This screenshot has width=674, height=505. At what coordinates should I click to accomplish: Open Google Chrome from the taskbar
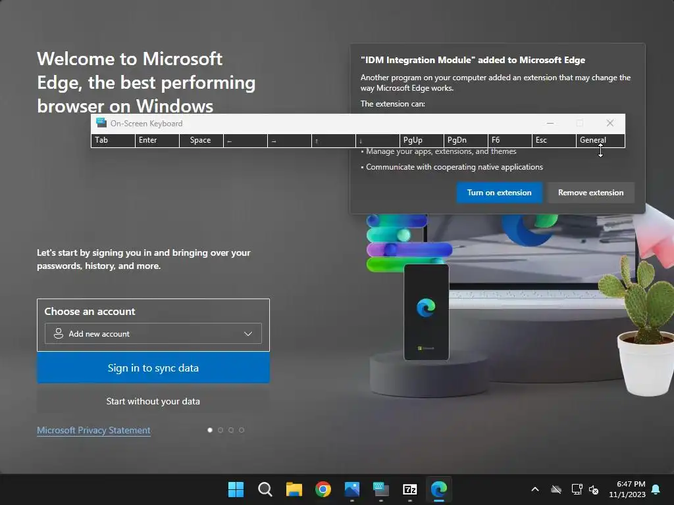pyautogui.click(x=323, y=489)
